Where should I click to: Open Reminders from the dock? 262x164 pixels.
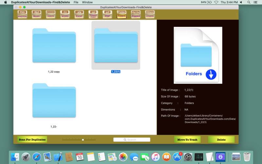[x=102, y=157]
